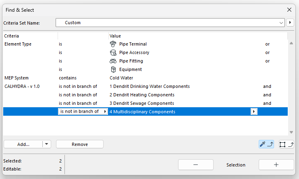This screenshot has width=299, height=179.
Task: Close the Find & Select dialog
Action: pos(289,10)
